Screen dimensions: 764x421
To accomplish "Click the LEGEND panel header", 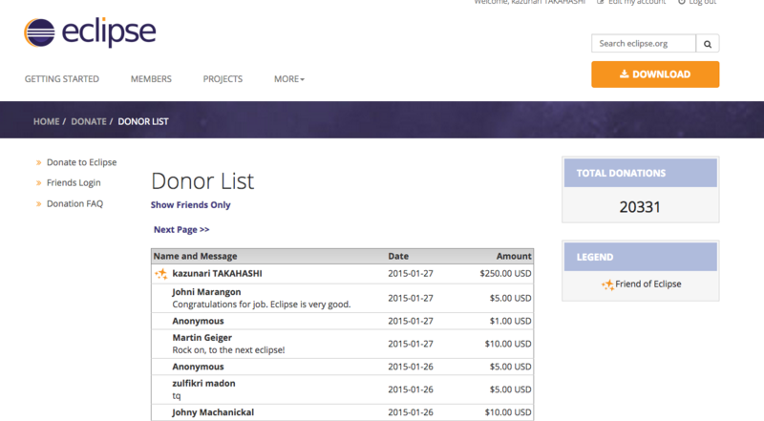I will (x=640, y=257).
